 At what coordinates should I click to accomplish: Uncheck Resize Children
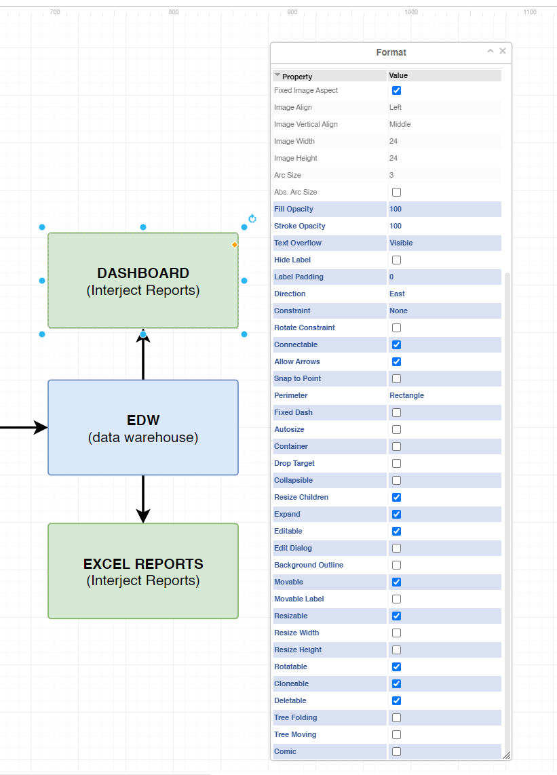coord(397,497)
